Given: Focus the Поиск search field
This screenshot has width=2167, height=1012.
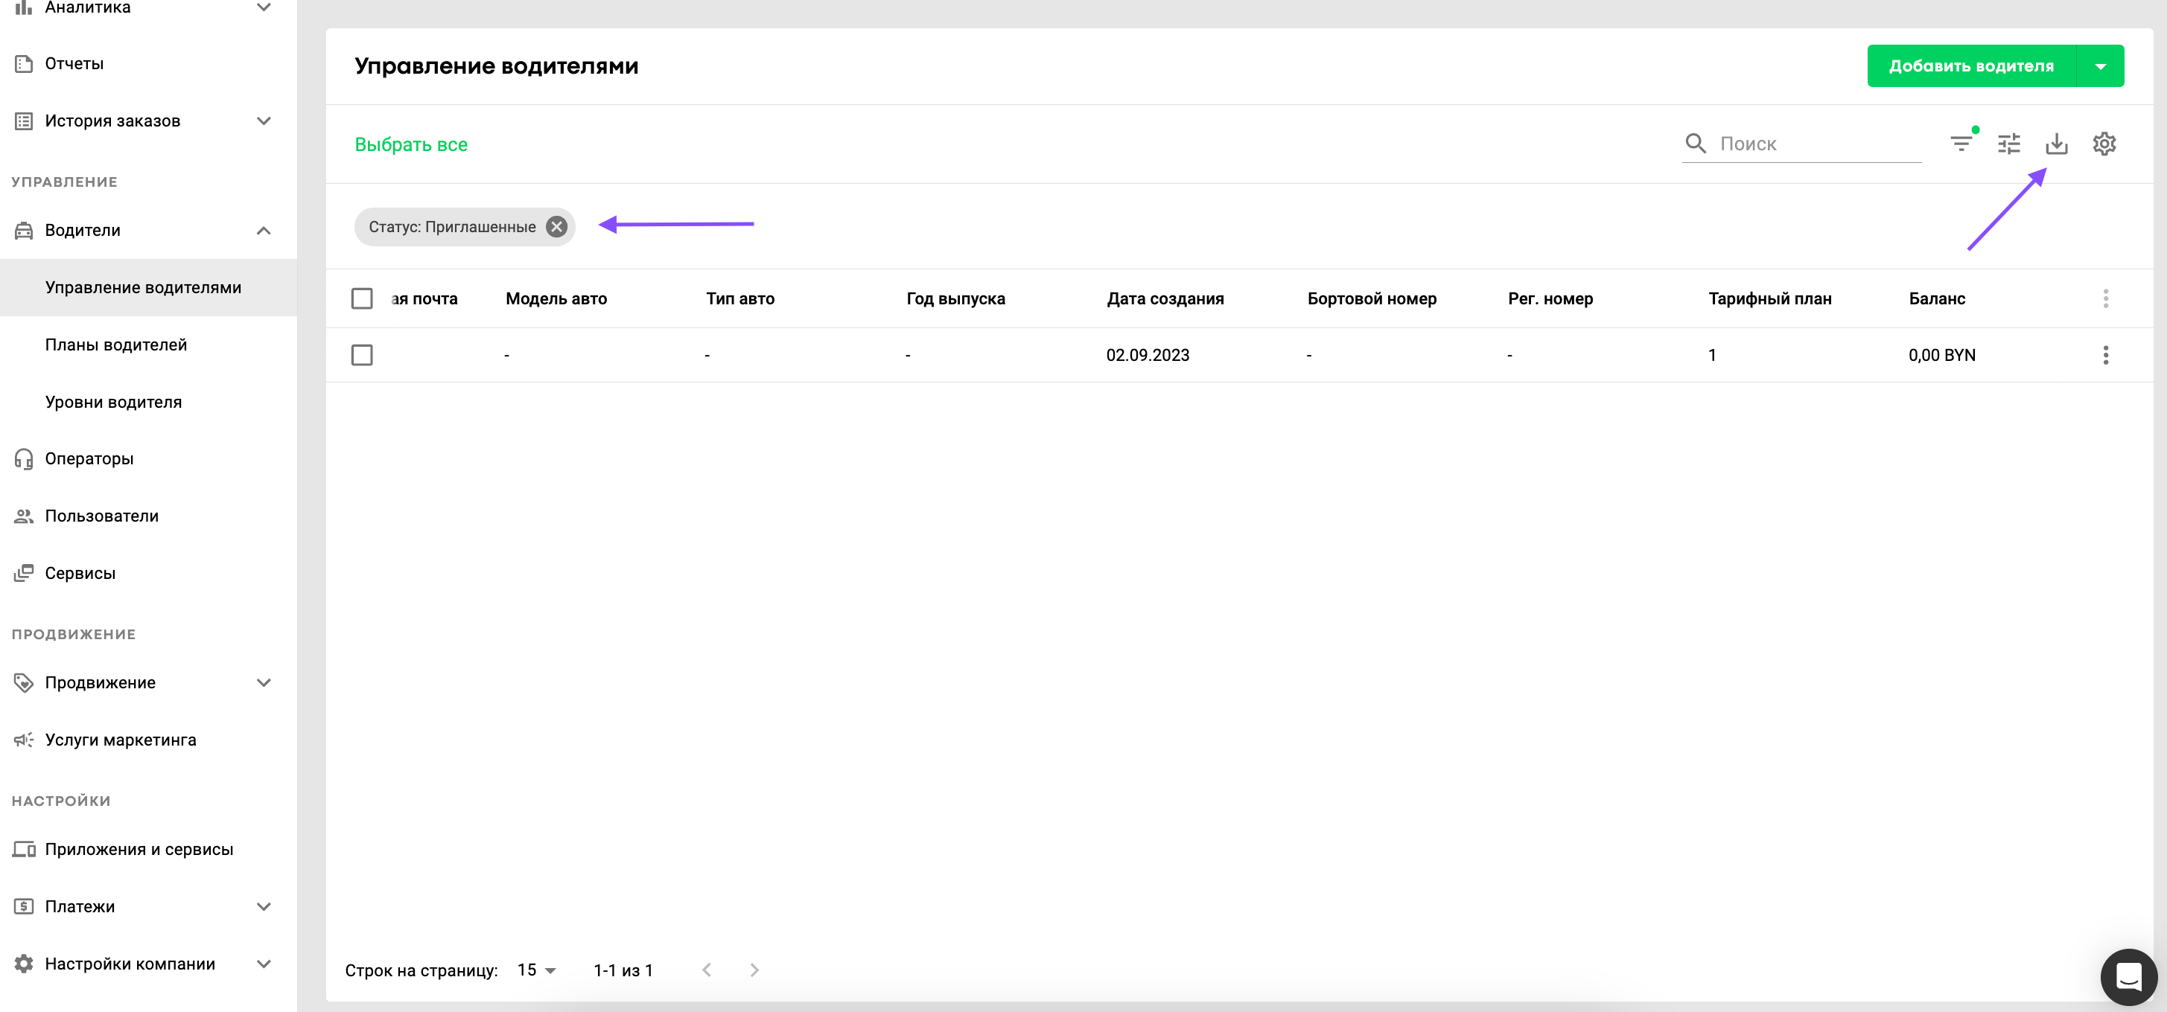Looking at the screenshot, I should point(1817,144).
